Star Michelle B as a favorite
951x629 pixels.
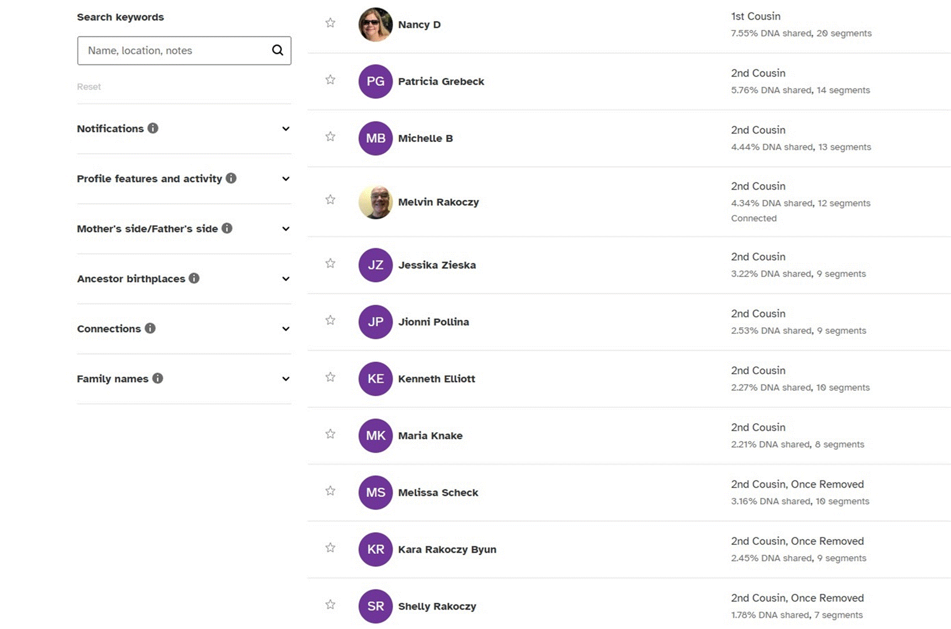330,136
